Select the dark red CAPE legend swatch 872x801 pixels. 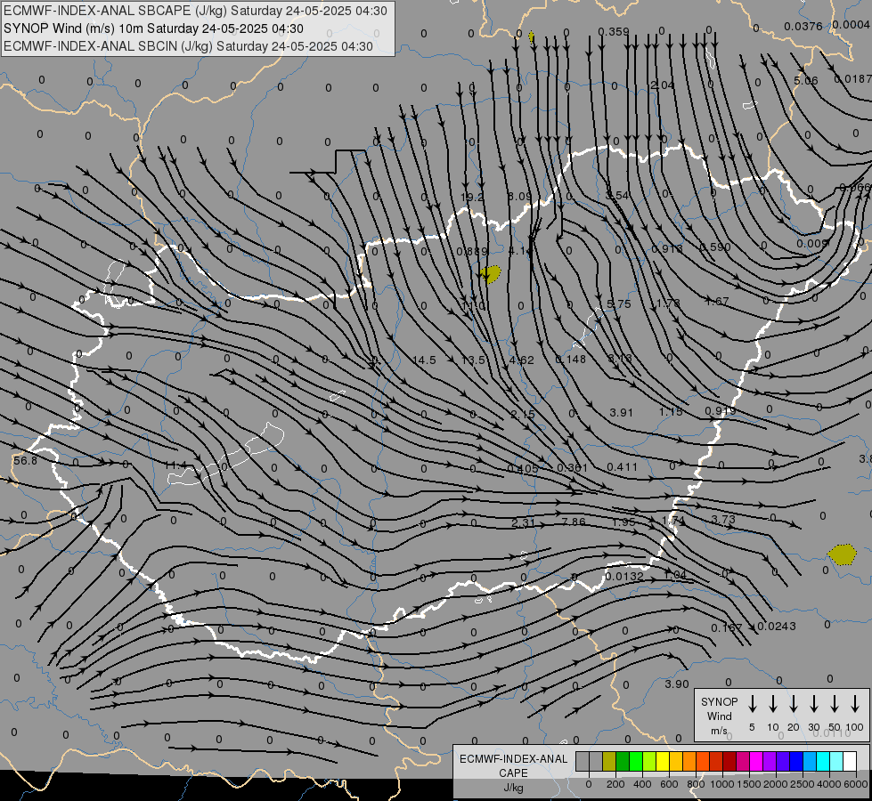(x=729, y=761)
